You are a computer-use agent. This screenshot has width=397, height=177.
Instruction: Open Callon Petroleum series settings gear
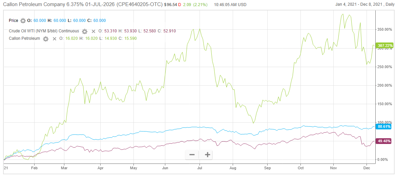46,39
